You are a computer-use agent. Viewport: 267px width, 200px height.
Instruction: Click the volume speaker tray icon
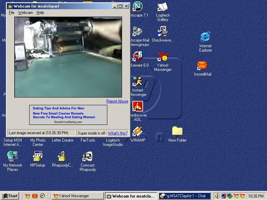tap(217, 196)
